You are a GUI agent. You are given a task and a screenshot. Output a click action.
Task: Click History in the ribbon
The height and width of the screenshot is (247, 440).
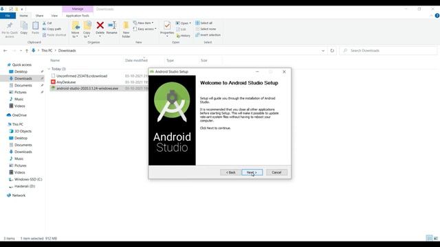point(184,36)
